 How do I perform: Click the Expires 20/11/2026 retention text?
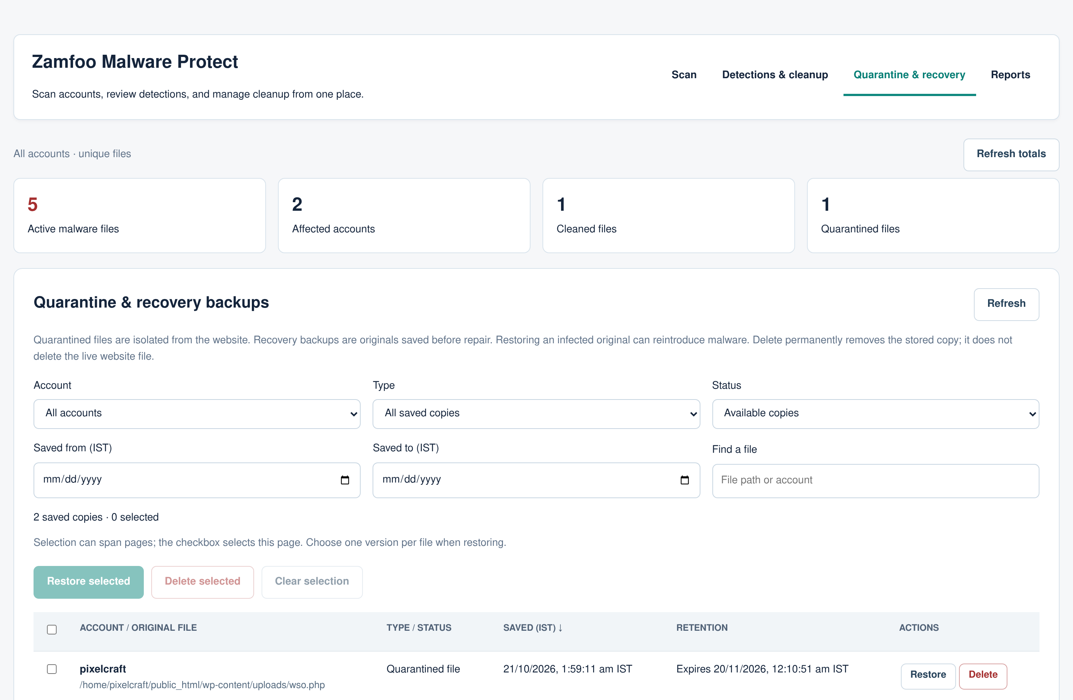click(762, 669)
